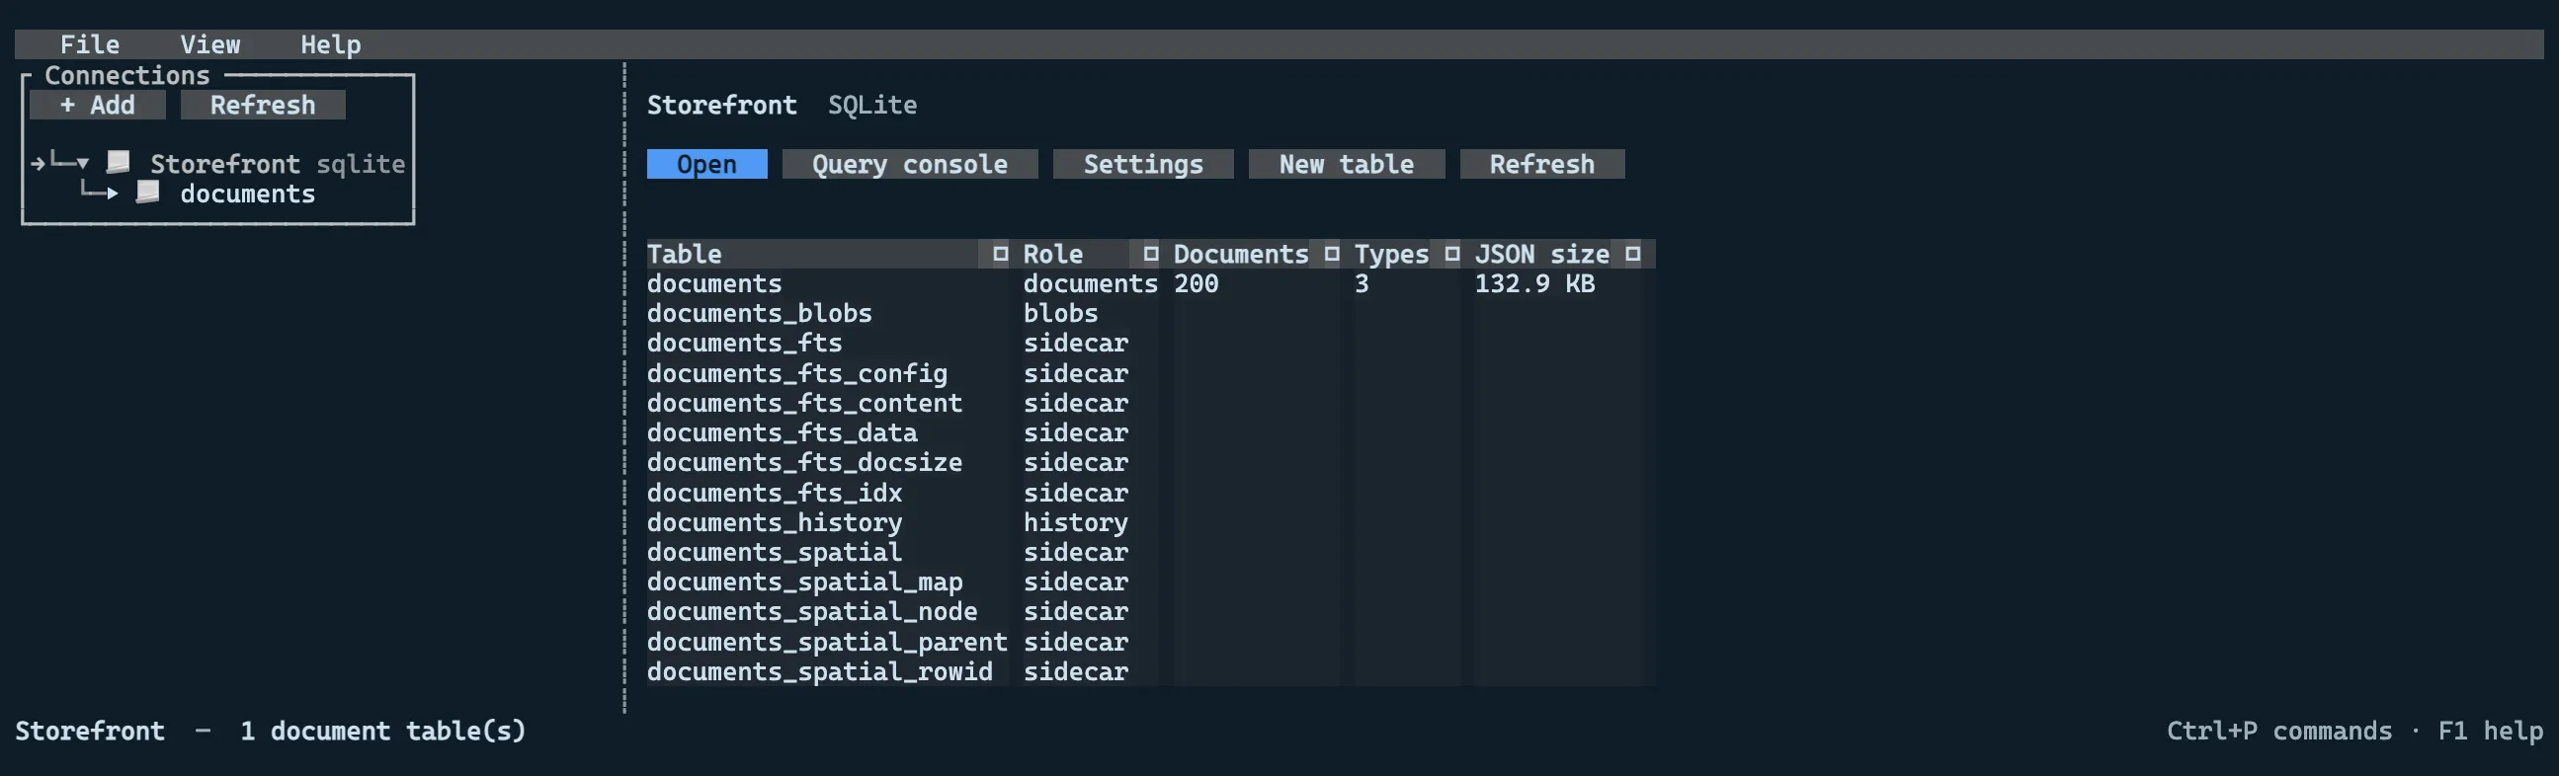2559x776 pixels.
Task: Open the Settings button for Storefront
Action: coord(1143,165)
